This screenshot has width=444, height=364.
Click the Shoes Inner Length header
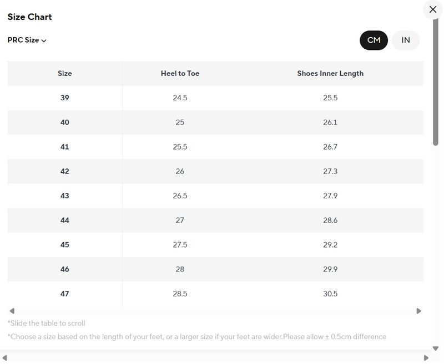pos(330,73)
